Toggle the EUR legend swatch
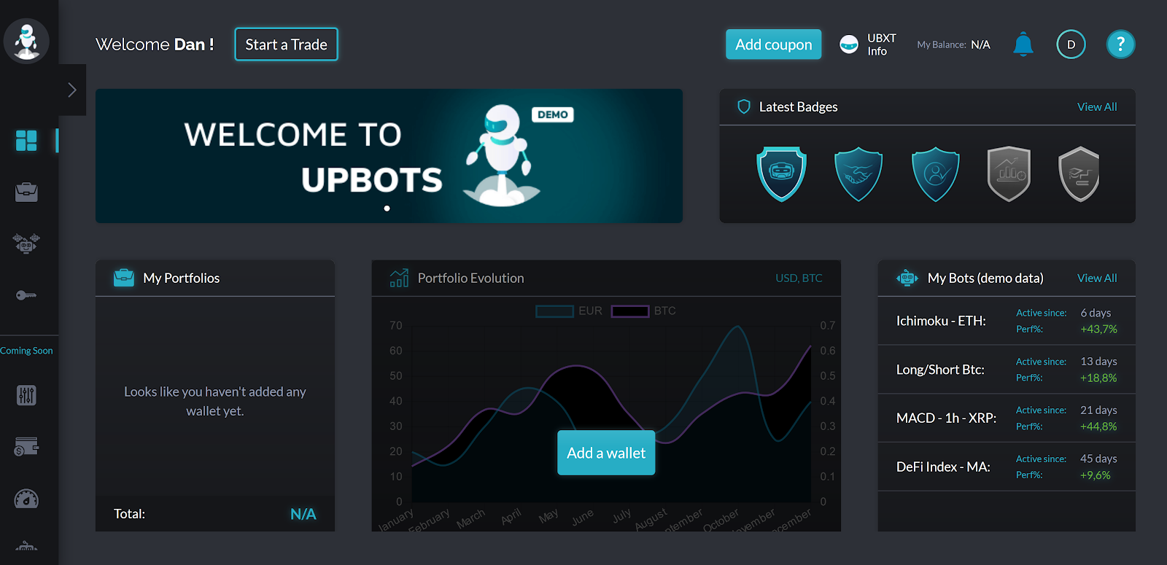The image size is (1167, 565). [x=555, y=311]
